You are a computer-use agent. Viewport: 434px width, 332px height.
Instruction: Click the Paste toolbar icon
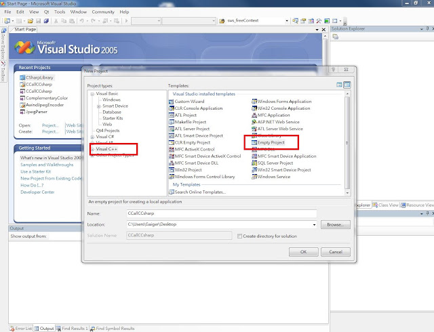(72, 21)
